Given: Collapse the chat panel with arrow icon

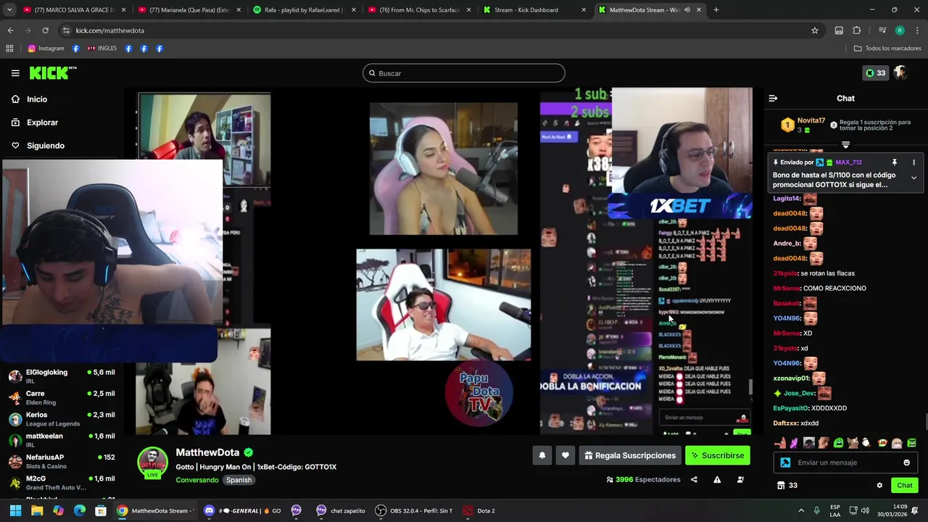Looking at the screenshot, I should [773, 98].
